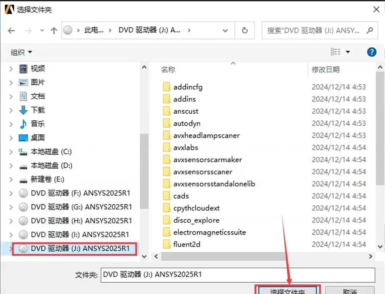Screen dimensions: 385x294
Task: Click the Forward navigation arrow
Action: [28, 31]
